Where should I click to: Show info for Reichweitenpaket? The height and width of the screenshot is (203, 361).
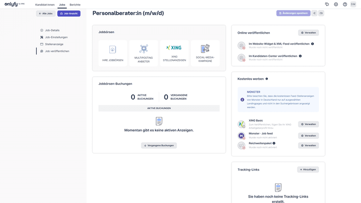[274, 143]
